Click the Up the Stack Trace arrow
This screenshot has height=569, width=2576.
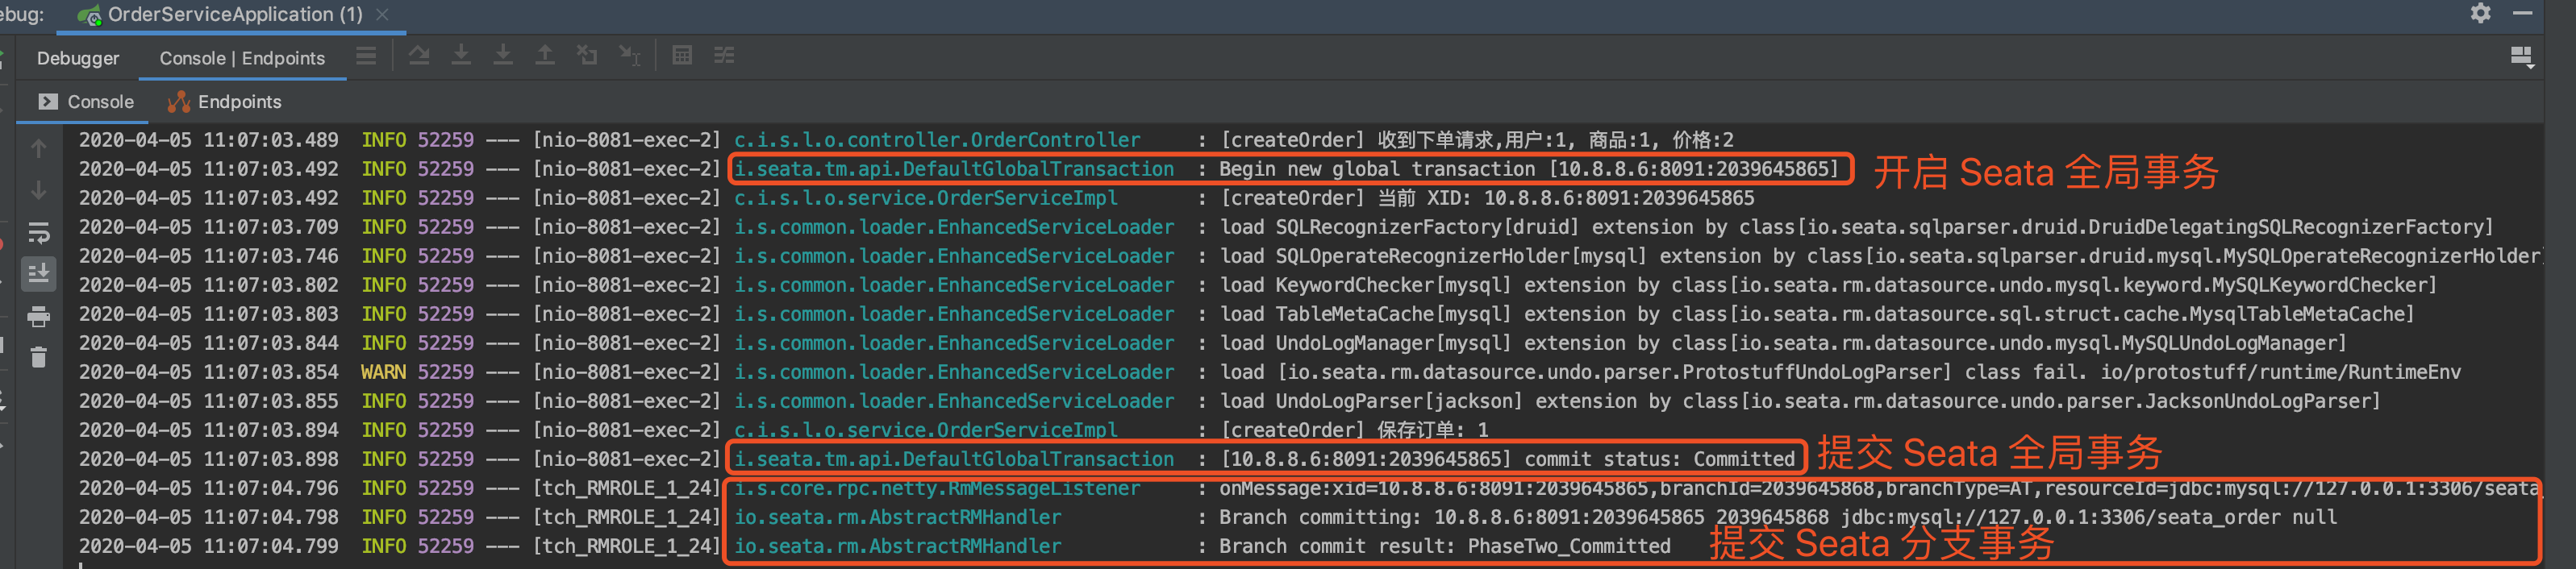tap(39, 148)
